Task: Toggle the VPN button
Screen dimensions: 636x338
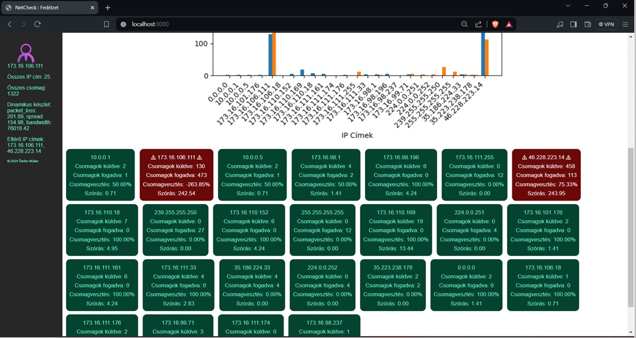Action: click(607, 24)
